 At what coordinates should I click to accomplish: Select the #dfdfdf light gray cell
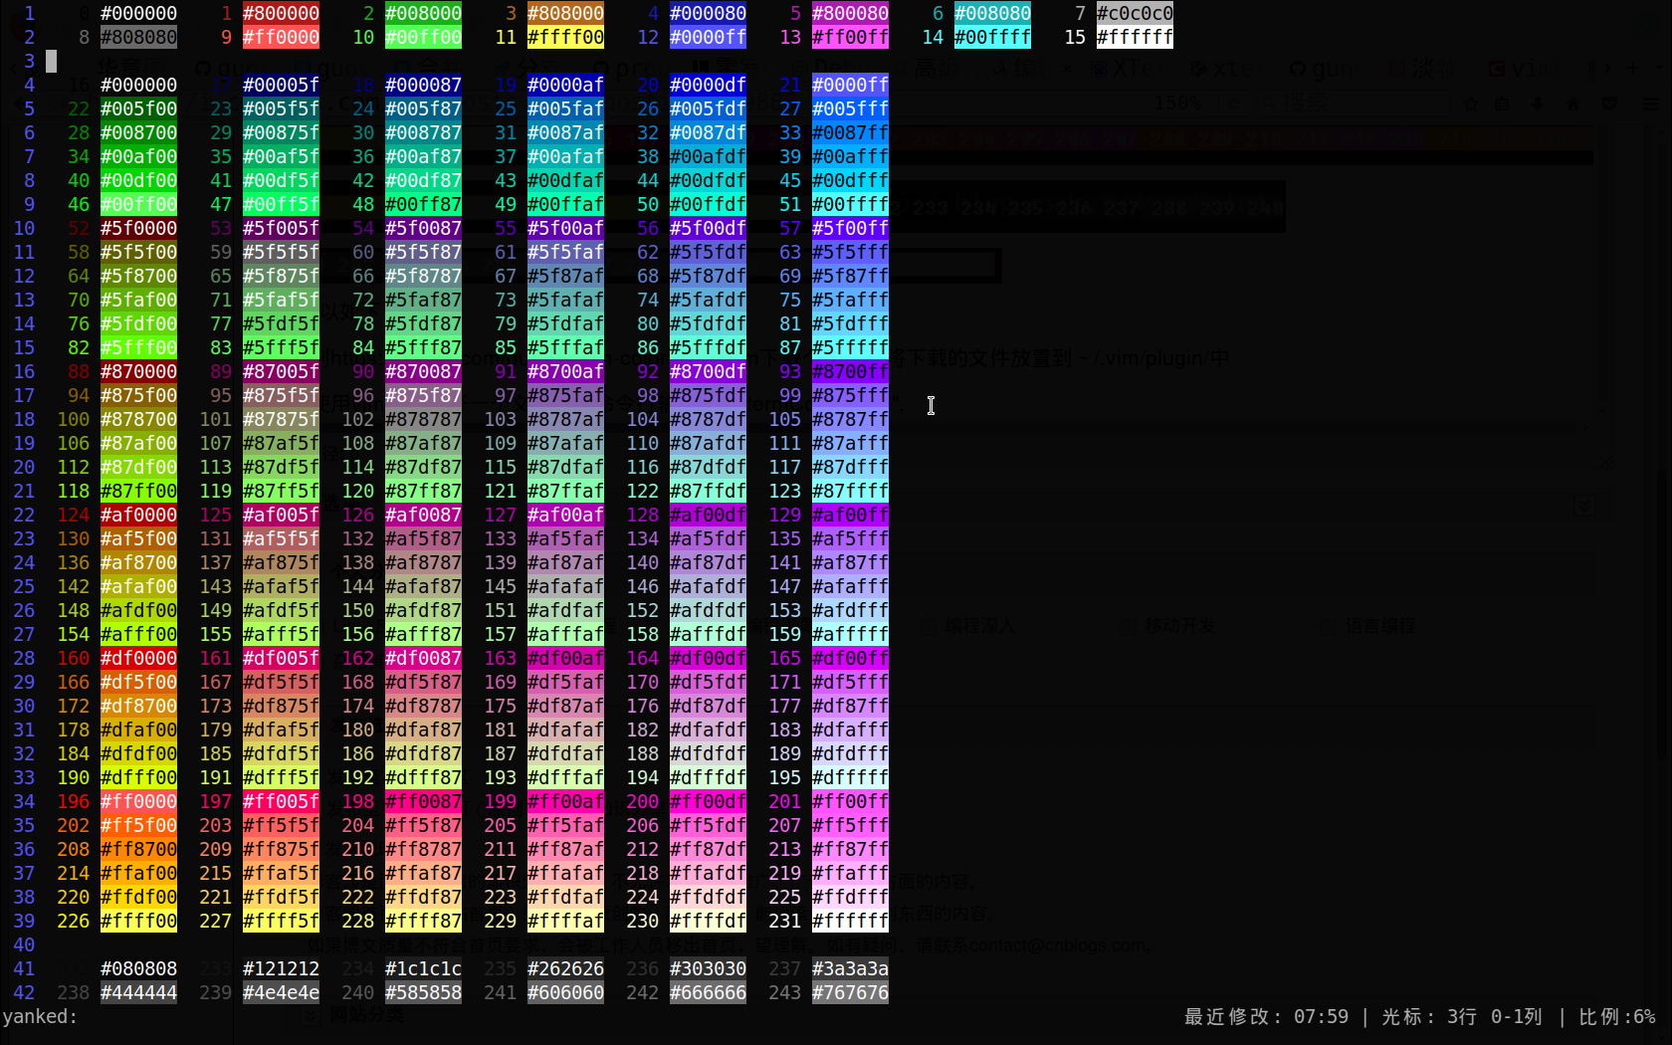(x=708, y=753)
